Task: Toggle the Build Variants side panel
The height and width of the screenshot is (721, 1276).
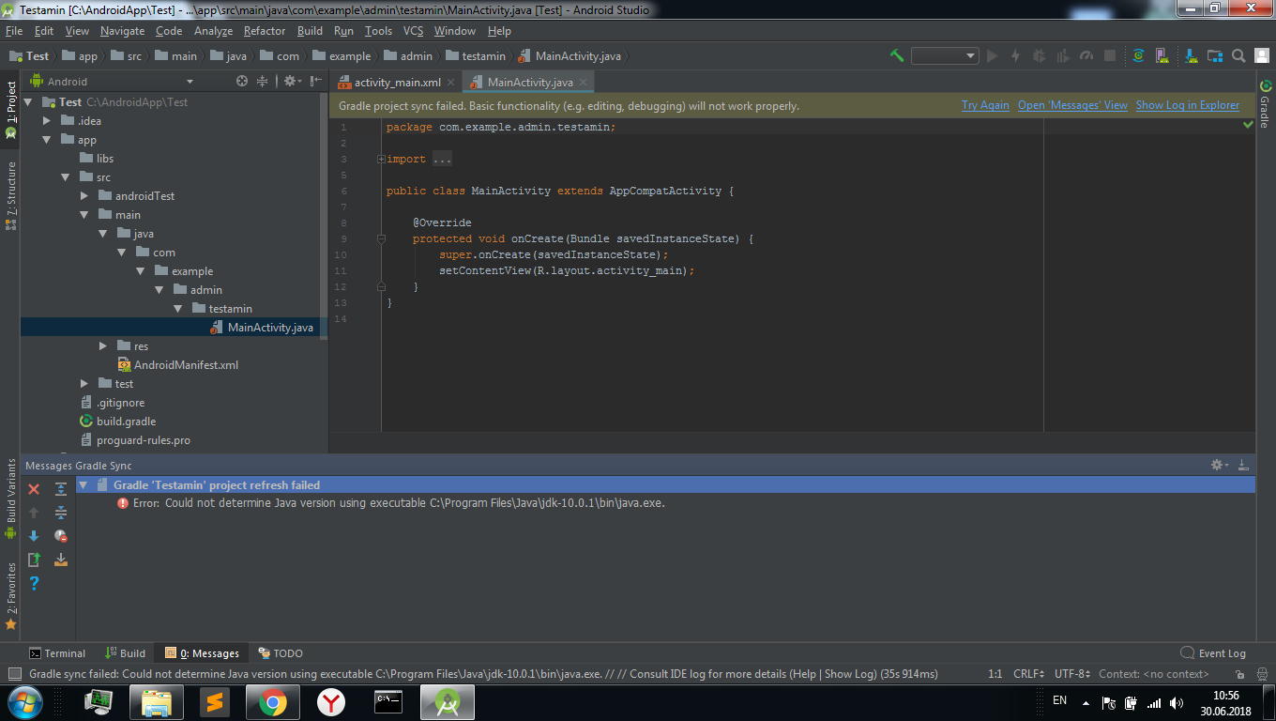Action: 10,498
